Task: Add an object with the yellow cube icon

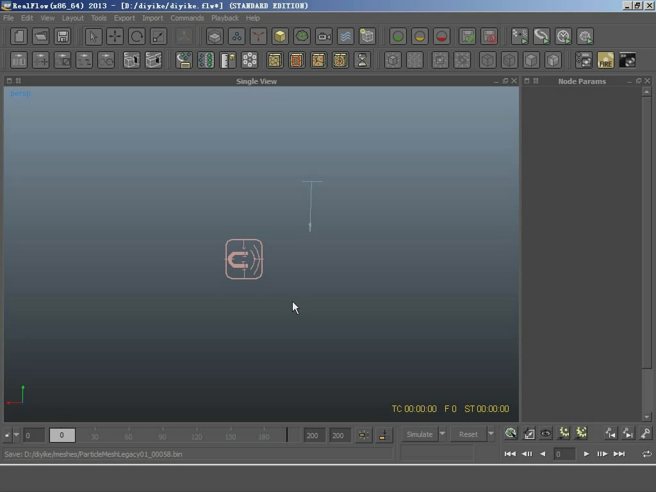Action: click(280, 37)
